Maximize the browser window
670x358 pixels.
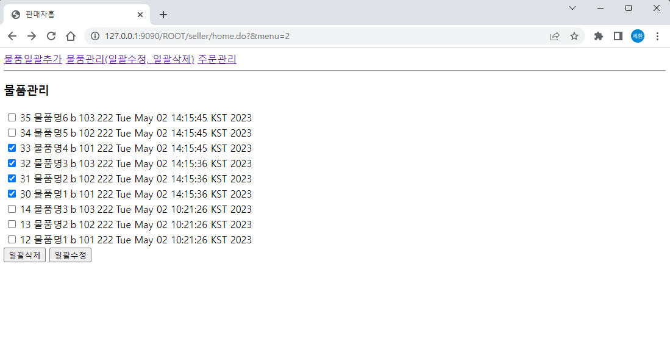(629, 8)
